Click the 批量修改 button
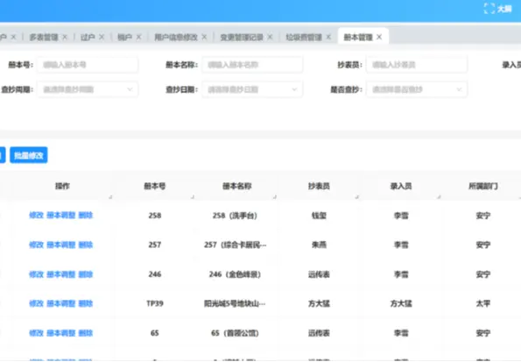This screenshot has width=521, height=362. pos(29,155)
